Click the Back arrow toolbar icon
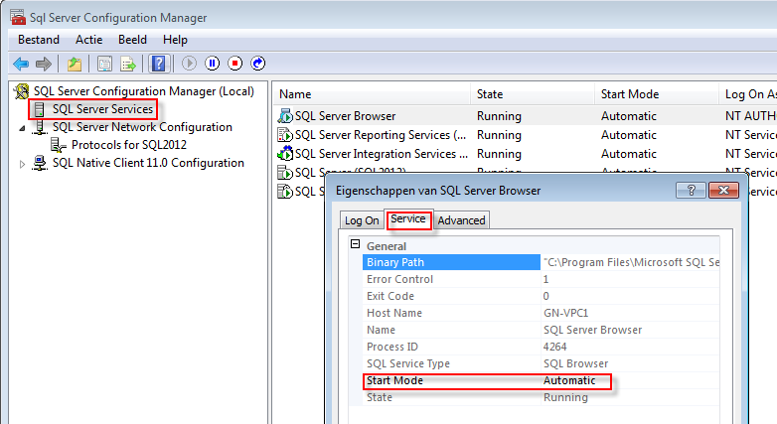777x424 pixels. coord(21,64)
